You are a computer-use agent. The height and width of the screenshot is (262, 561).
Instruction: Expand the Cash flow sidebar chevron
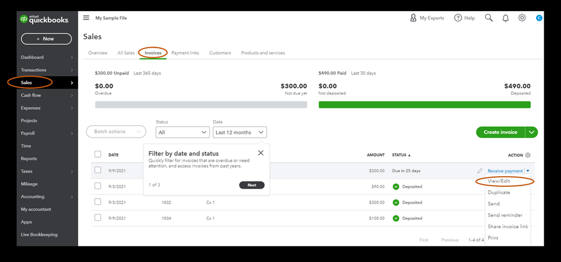coord(72,96)
